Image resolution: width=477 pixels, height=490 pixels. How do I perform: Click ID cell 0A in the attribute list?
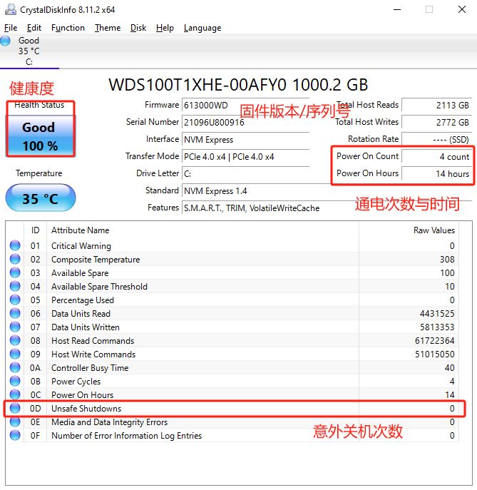[36, 368]
